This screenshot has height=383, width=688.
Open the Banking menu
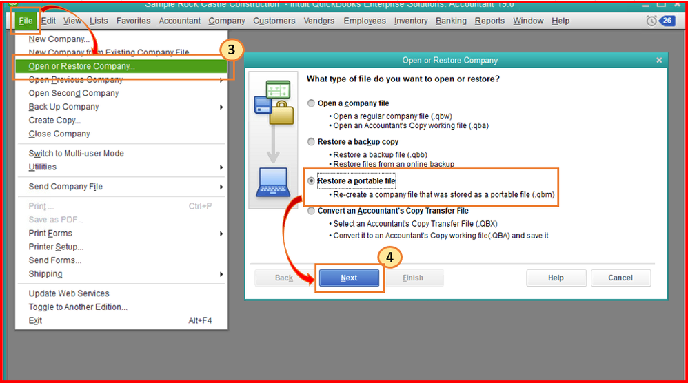[x=451, y=21]
